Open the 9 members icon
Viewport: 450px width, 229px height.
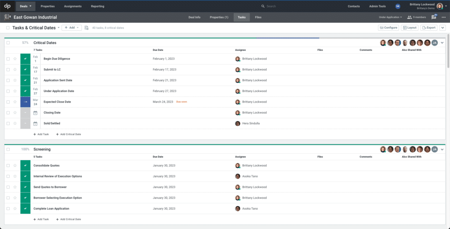pos(409,17)
